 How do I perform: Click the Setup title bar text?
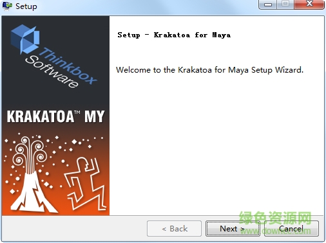tap(26, 6)
